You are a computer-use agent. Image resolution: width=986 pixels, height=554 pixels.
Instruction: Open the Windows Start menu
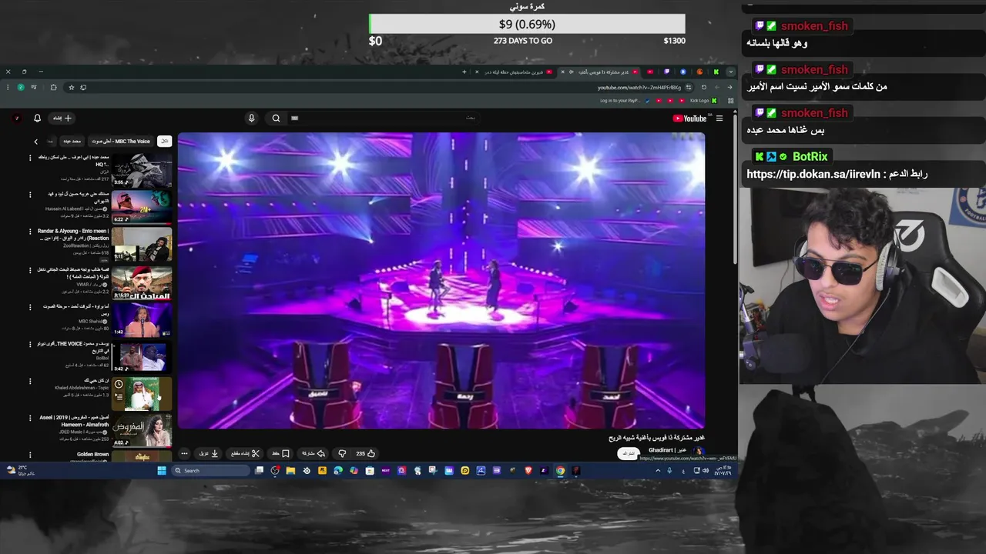click(162, 470)
